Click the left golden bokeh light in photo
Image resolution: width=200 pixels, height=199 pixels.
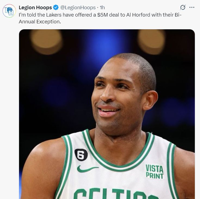coord(47,42)
